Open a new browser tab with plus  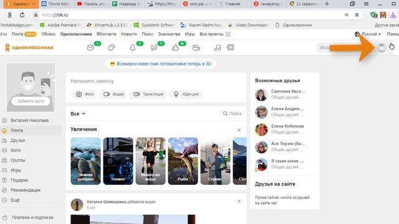coord(327,4)
